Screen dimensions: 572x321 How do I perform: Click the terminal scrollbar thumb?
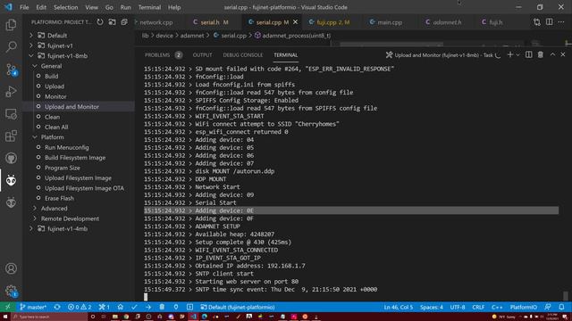point(566,295)
